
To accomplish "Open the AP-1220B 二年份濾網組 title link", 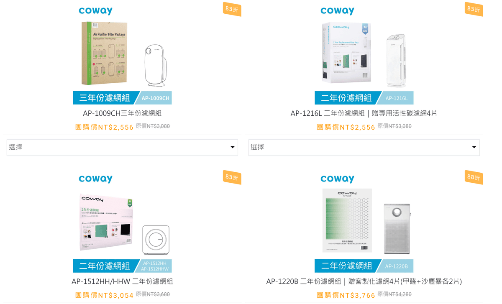I will (x=364, y=281).
